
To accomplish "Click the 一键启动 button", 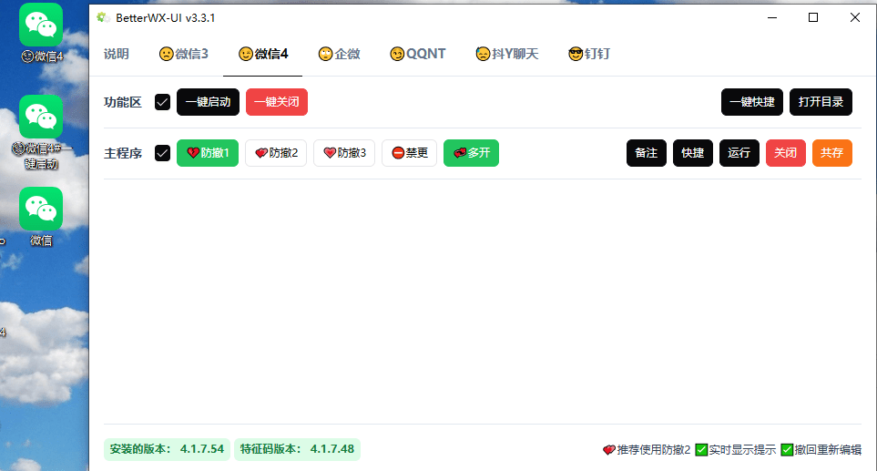I will (x=208, y=102).
